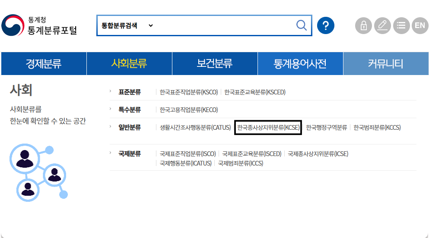Open 한국표준직업분류(KSCO) link
This screenshot has width=429, height=238.
click(188, 92)
